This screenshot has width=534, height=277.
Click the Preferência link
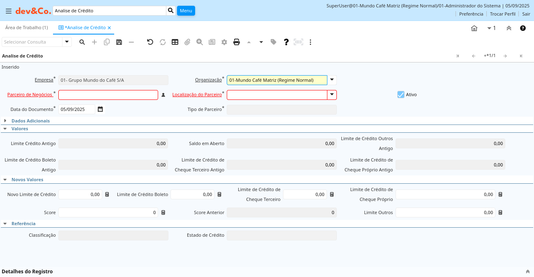[471, 14]
